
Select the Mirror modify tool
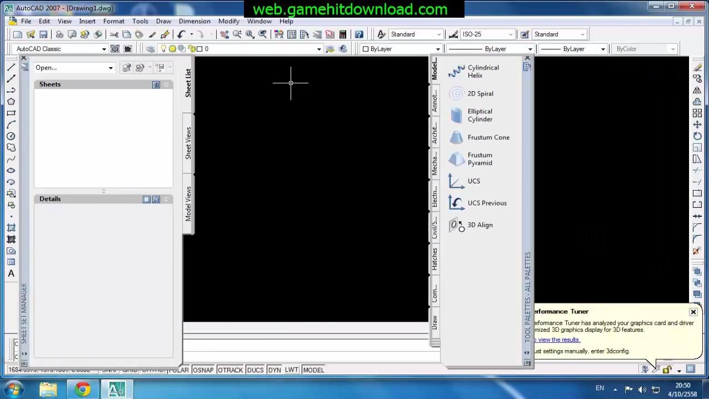[x=697, y=90]
